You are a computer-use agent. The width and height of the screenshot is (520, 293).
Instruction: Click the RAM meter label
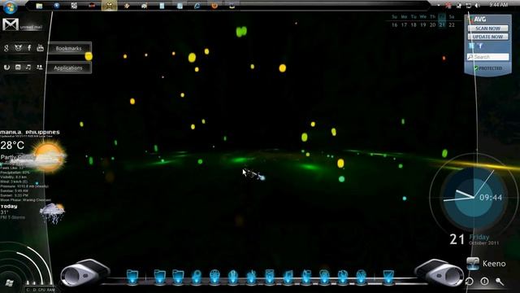pyautogui.click(x=50, y=290)
